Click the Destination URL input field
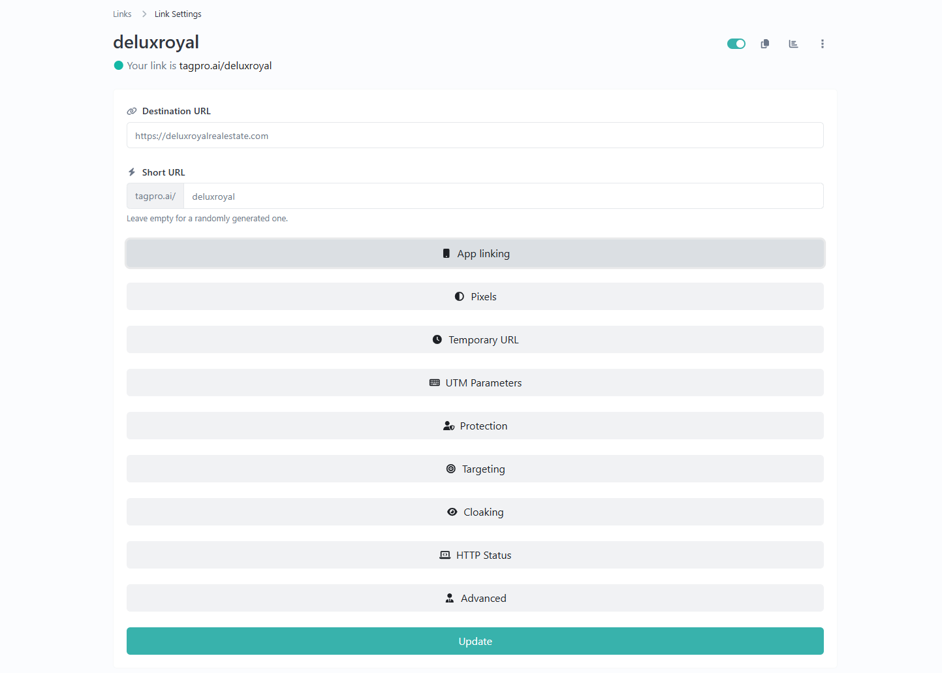 [475, 135]
